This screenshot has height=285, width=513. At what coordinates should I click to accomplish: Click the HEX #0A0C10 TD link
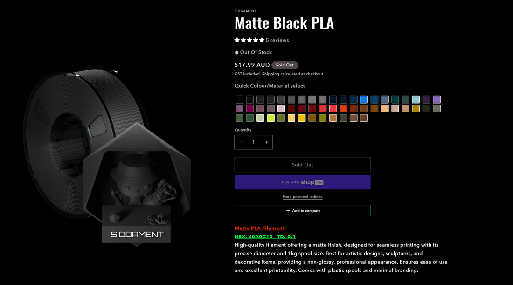point(265,236)
